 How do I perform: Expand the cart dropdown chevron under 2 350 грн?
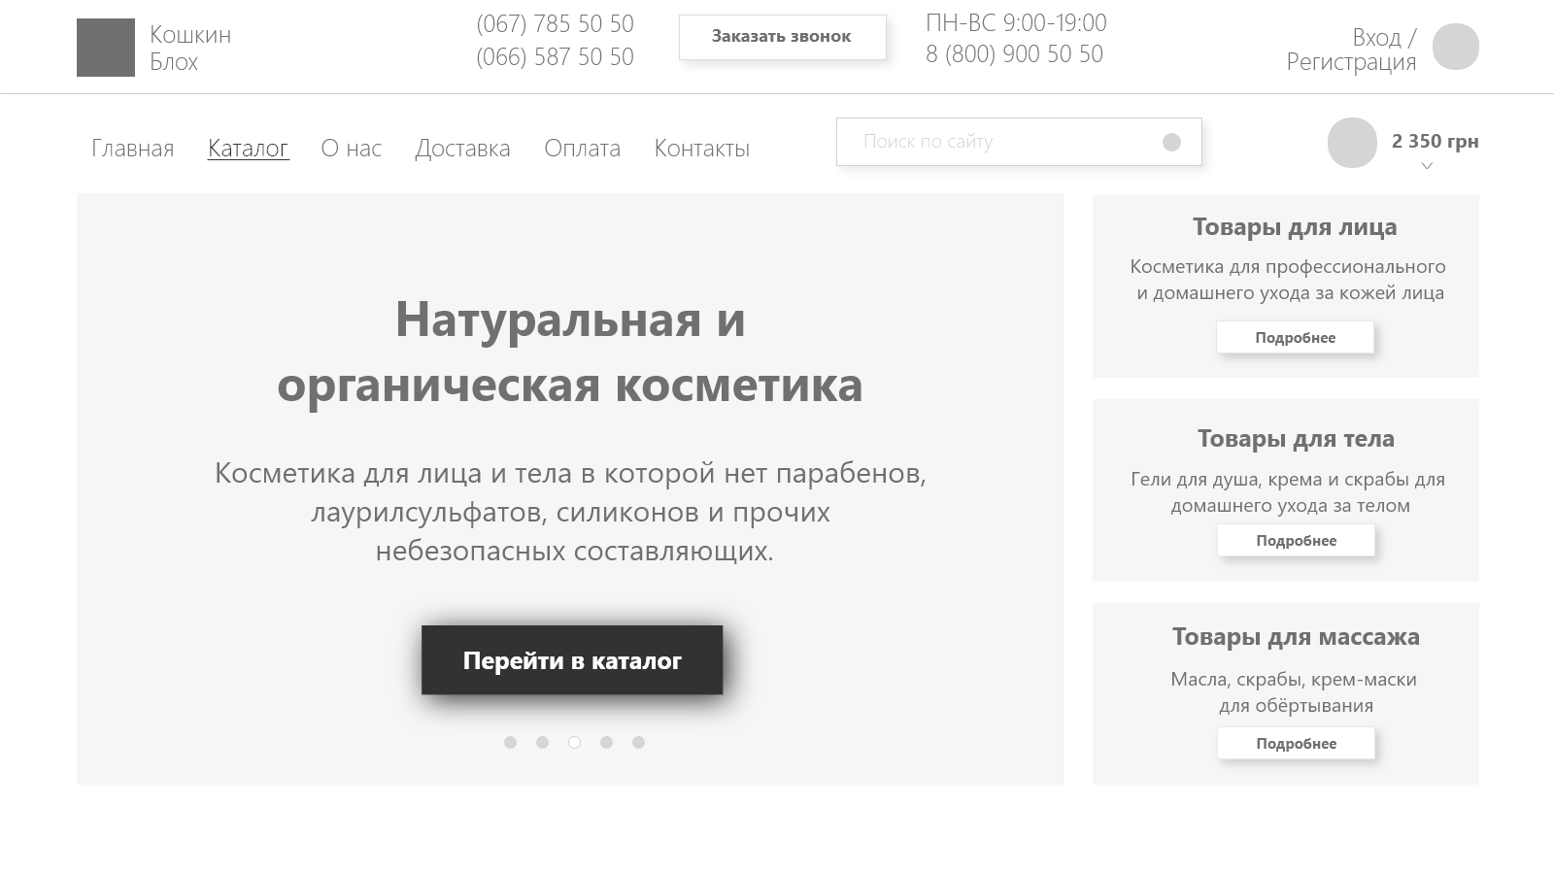[1427, 166]
